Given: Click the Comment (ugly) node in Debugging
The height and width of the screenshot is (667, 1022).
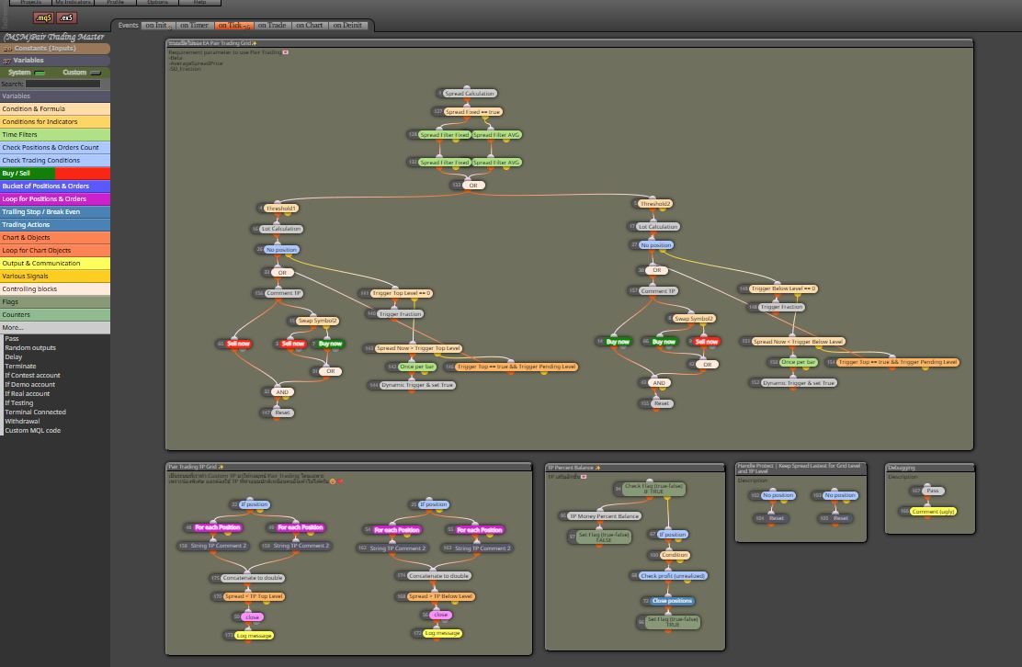Looking at the screenshot, I should pyautogui.click(x=934, y=512).
